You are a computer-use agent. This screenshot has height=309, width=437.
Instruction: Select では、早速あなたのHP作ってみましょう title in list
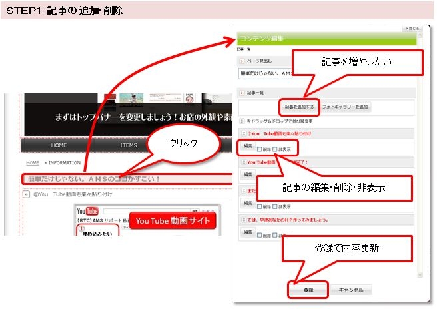pos(288,220)
